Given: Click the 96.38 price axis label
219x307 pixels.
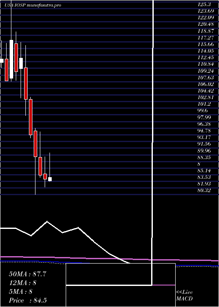Looking at the screenshot, I should pyautogui.click(x=204, y=124).
